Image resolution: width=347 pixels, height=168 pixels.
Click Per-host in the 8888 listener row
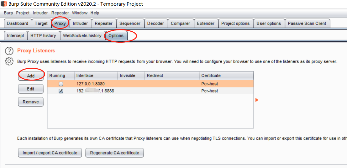click(x=210, y=91)
